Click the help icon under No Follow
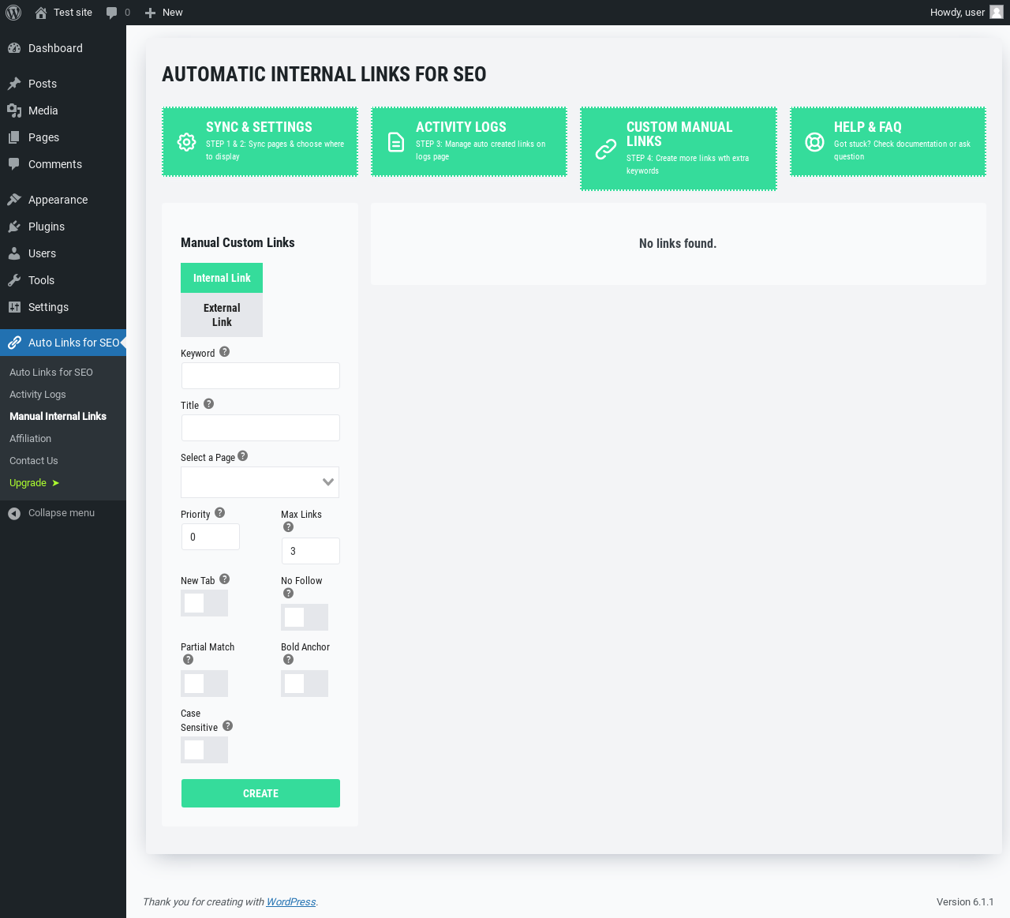 tap(289, 594)
